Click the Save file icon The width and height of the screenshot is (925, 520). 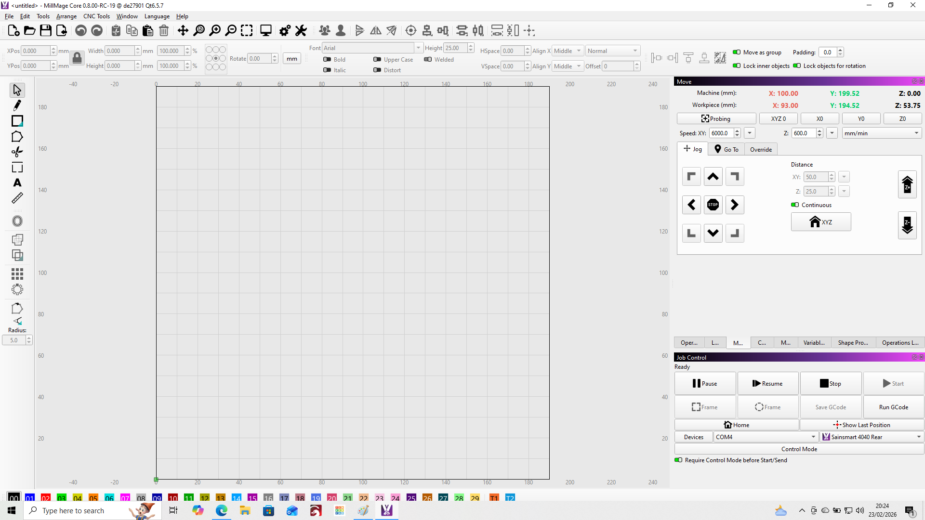(x=46, y=31)
